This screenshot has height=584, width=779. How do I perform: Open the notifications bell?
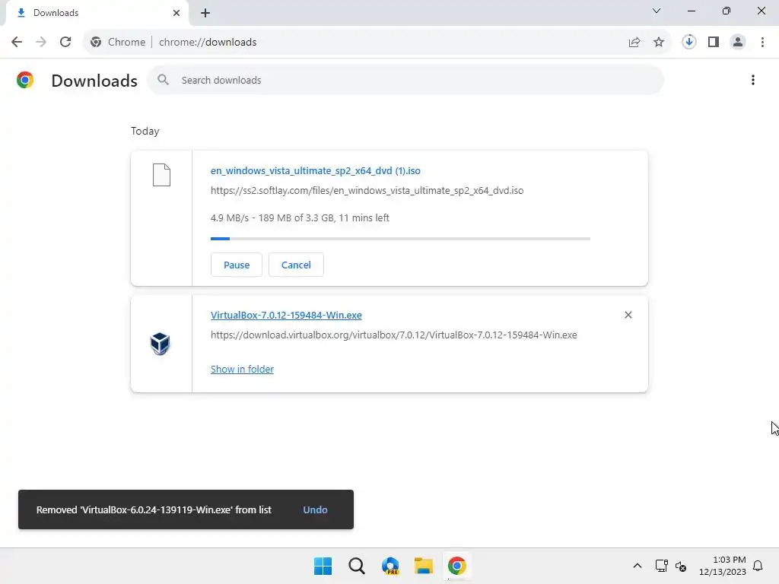(758, 566)
